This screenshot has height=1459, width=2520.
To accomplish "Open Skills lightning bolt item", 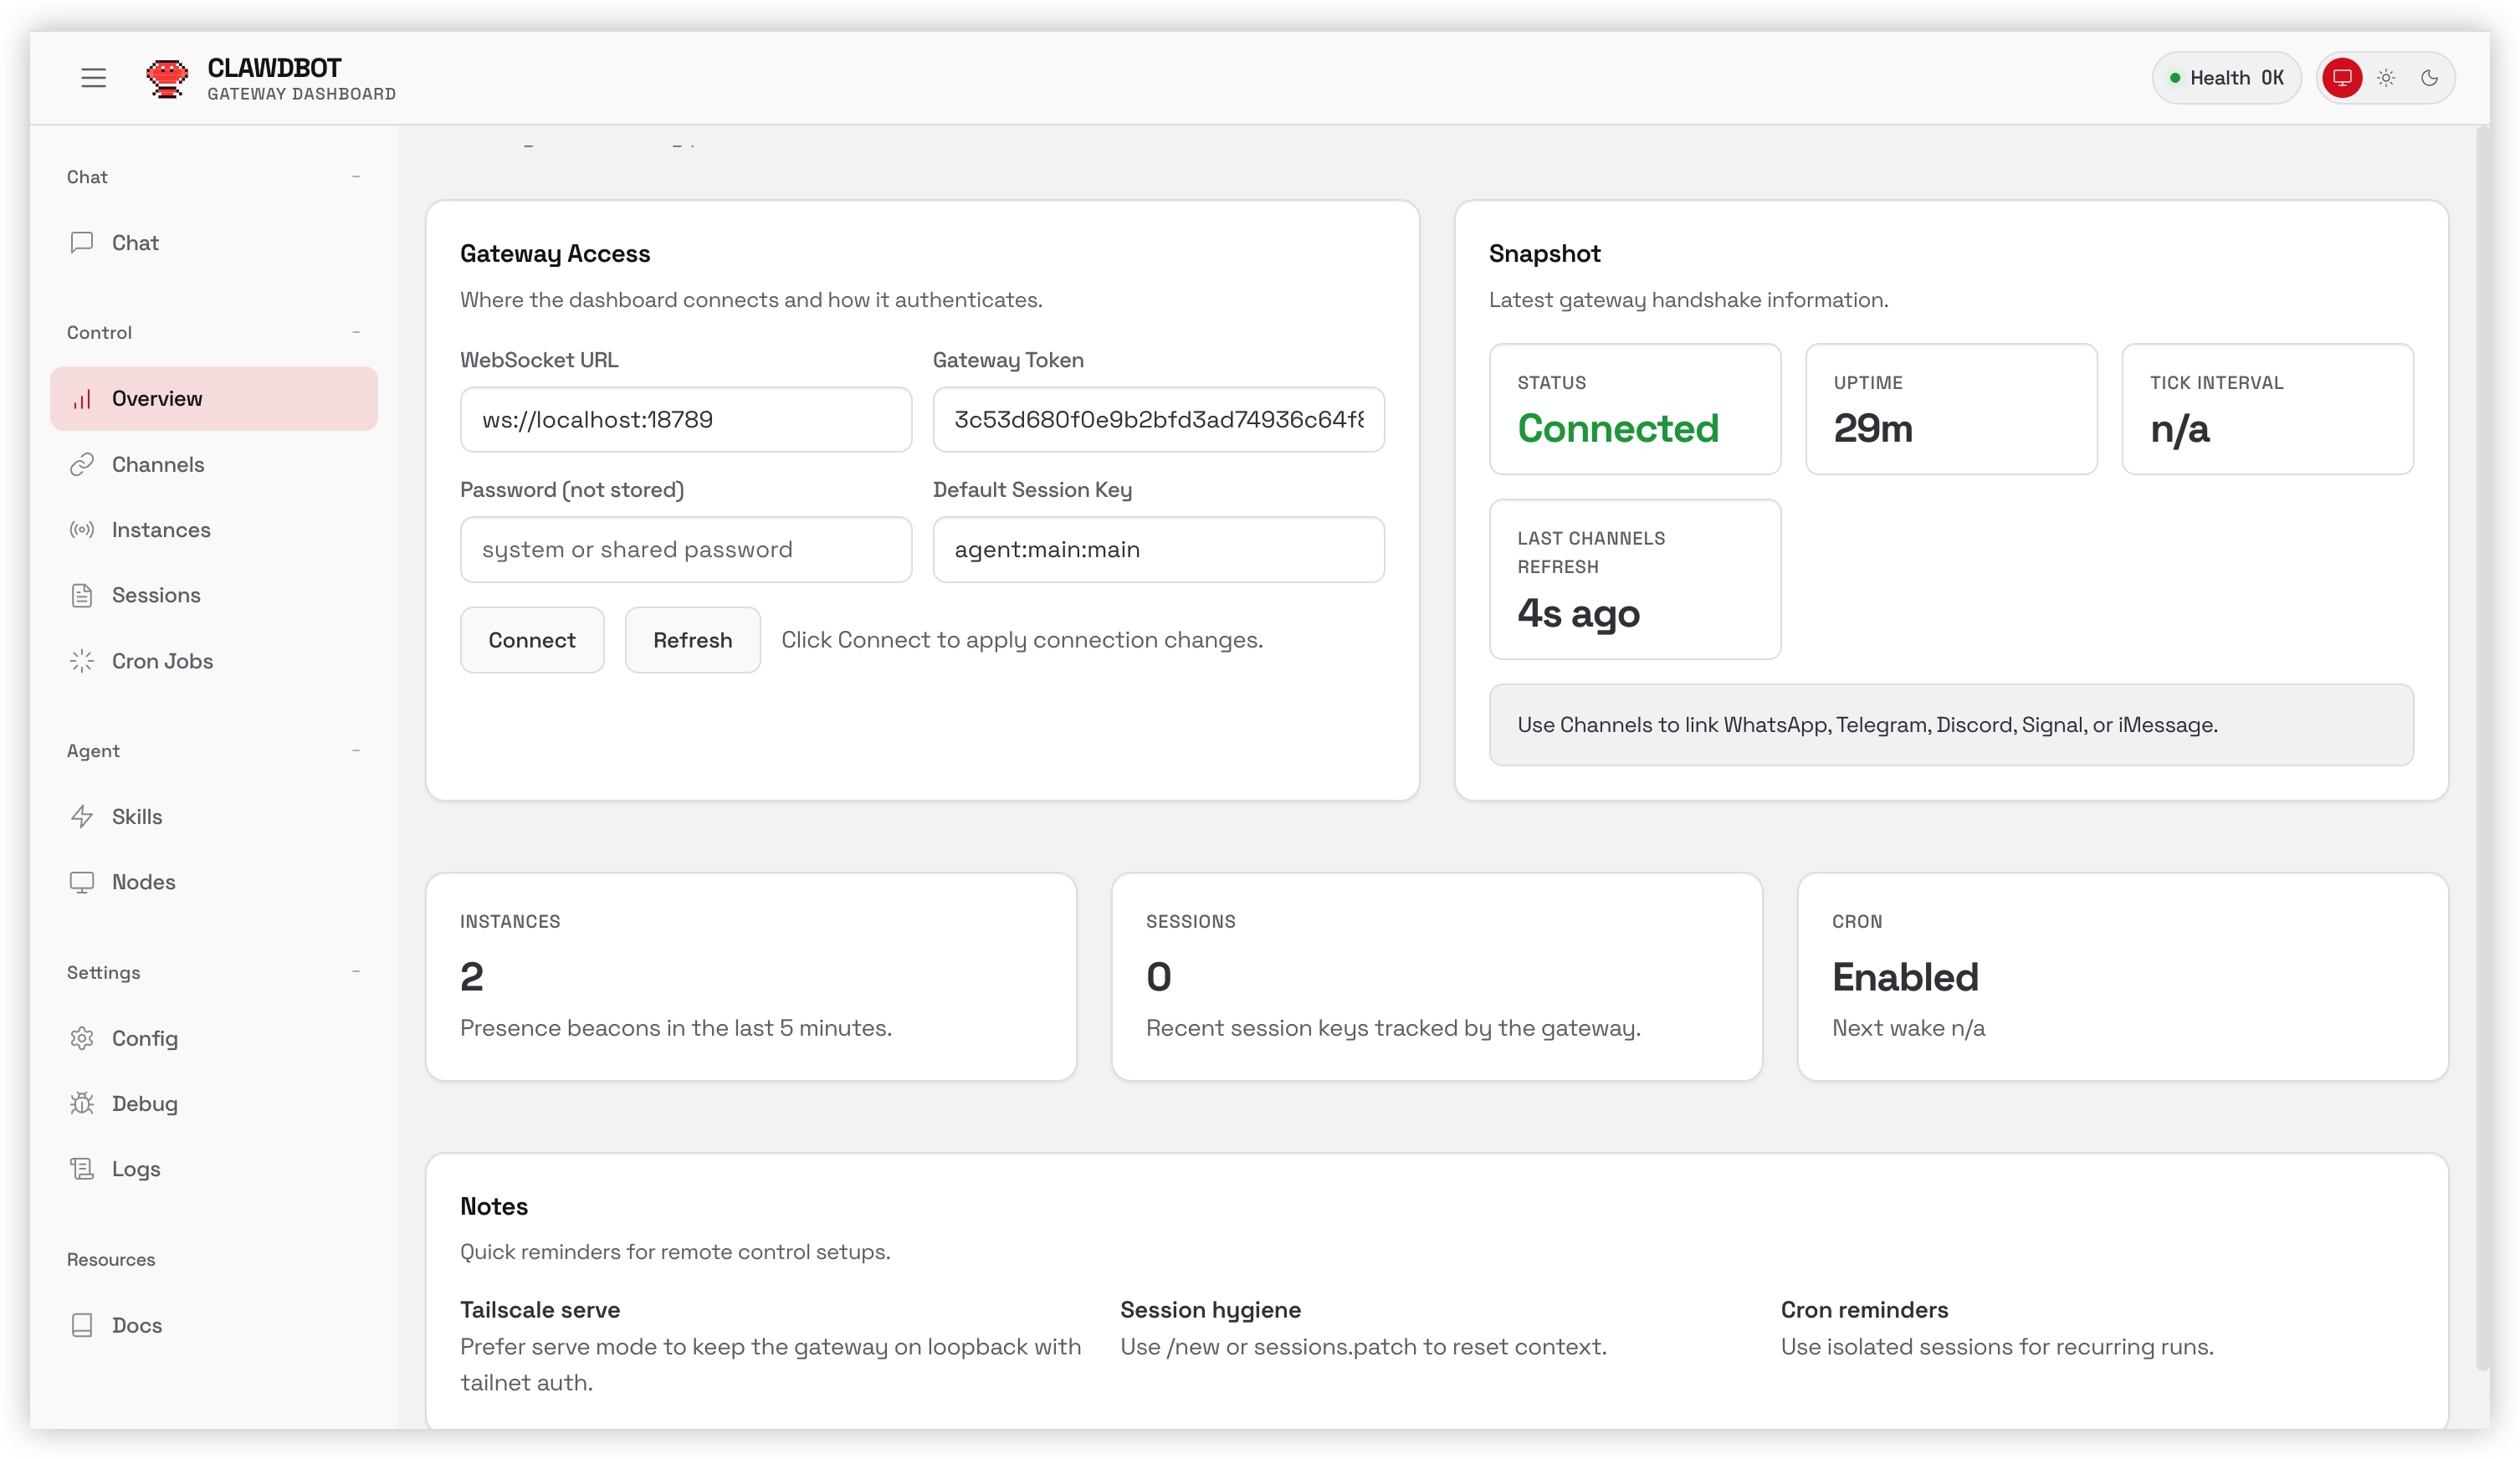I will point(82,816).
